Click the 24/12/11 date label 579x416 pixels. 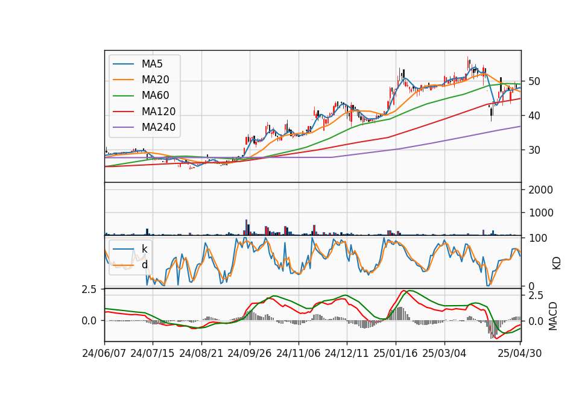point(347,353)
